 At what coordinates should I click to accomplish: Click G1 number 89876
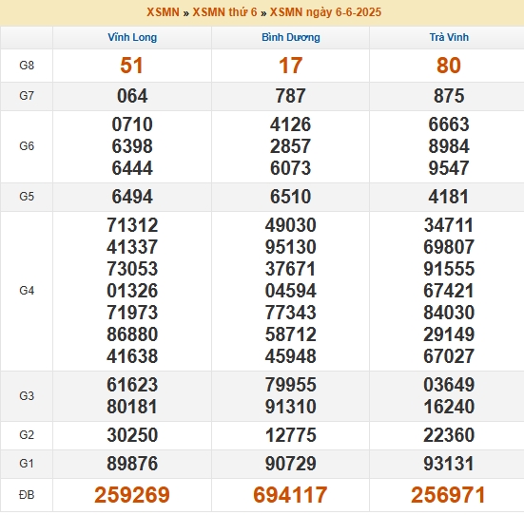click(132, 464)
